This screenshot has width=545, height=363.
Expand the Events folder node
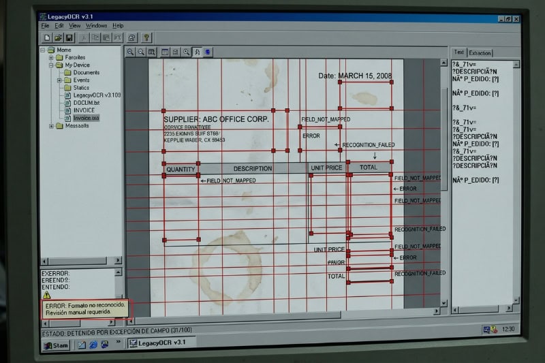pos(59,80)
